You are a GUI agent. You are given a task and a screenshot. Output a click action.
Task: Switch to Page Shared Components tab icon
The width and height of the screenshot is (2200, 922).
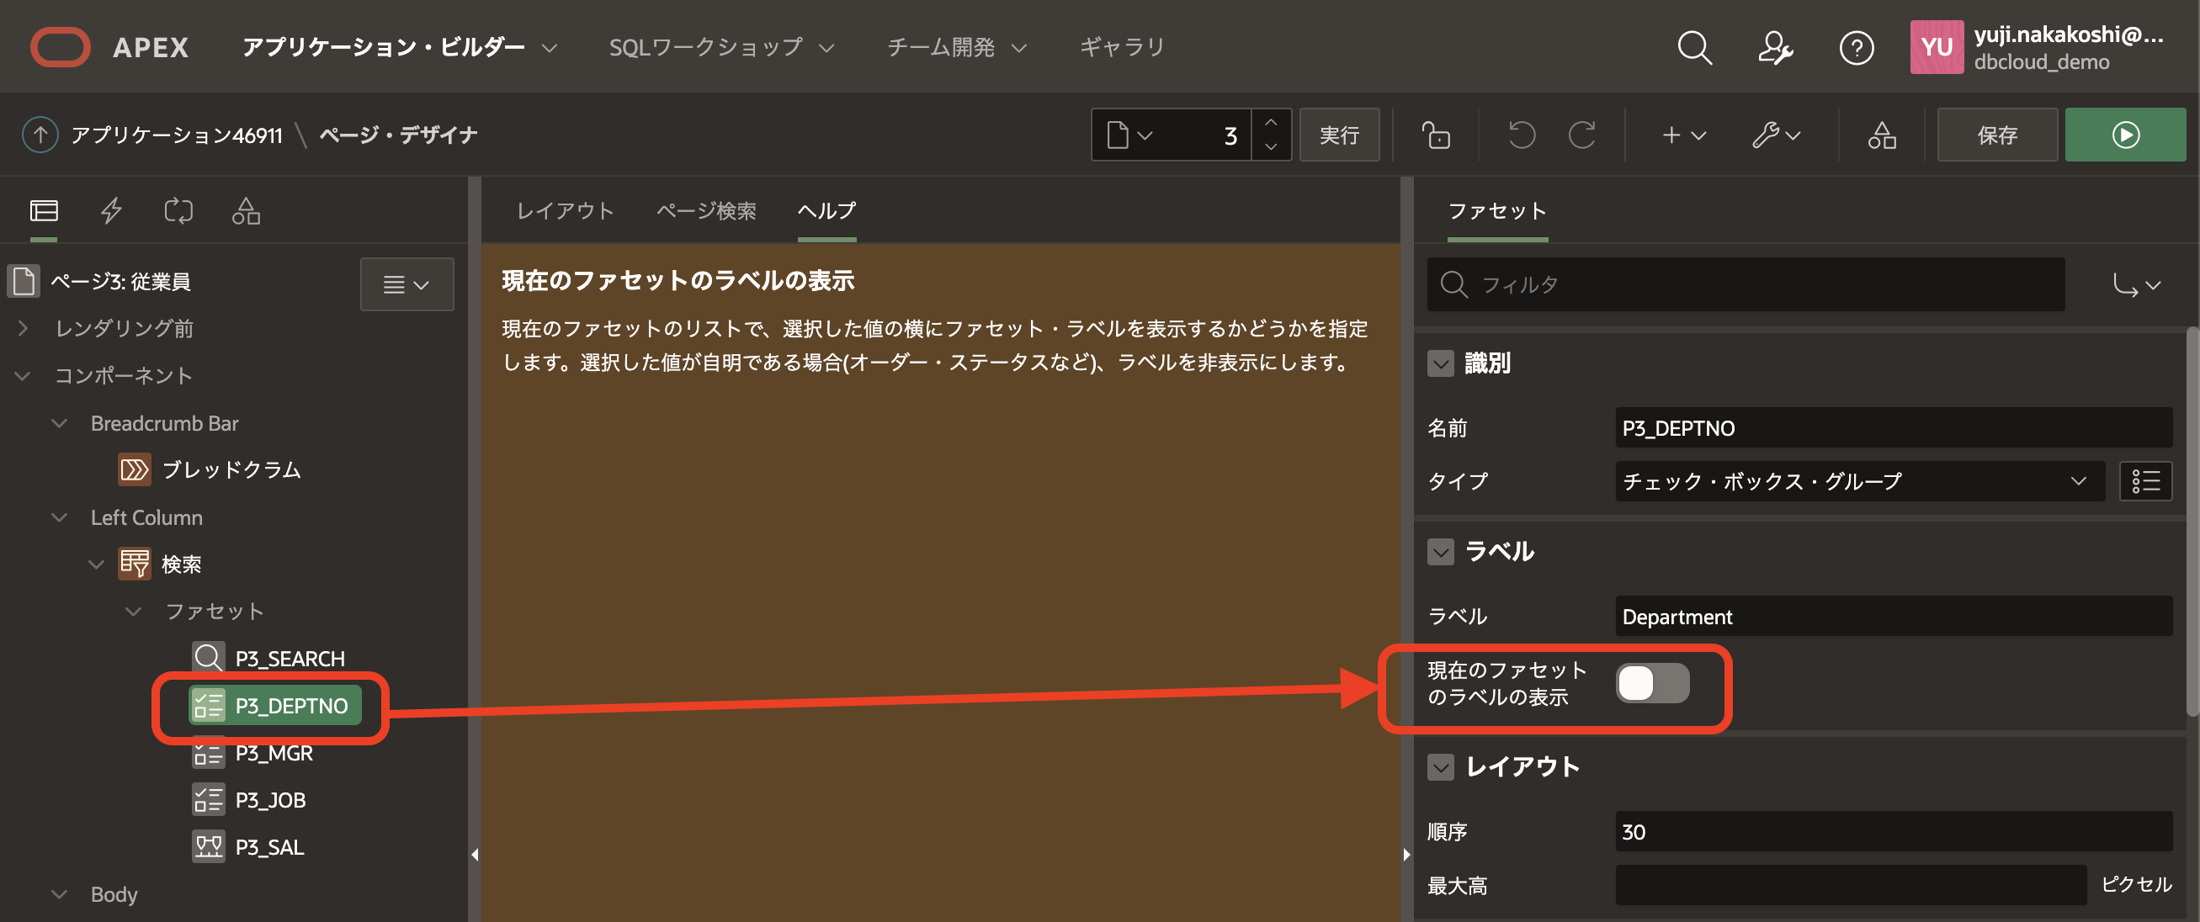246,210
